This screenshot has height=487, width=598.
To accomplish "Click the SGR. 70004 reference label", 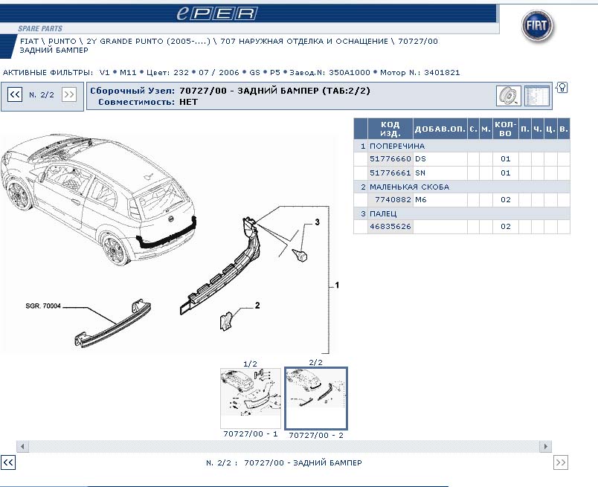I will [43, 305].
